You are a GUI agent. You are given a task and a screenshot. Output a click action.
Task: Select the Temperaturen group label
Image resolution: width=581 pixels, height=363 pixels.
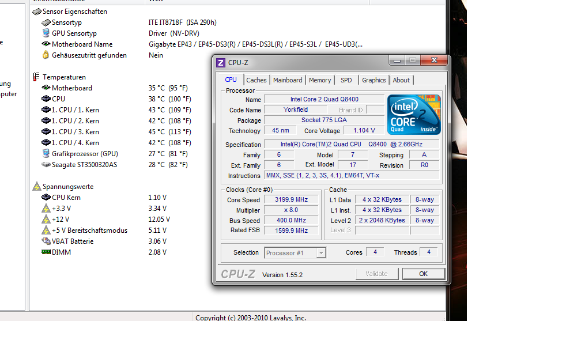click(x=64, y=77)
